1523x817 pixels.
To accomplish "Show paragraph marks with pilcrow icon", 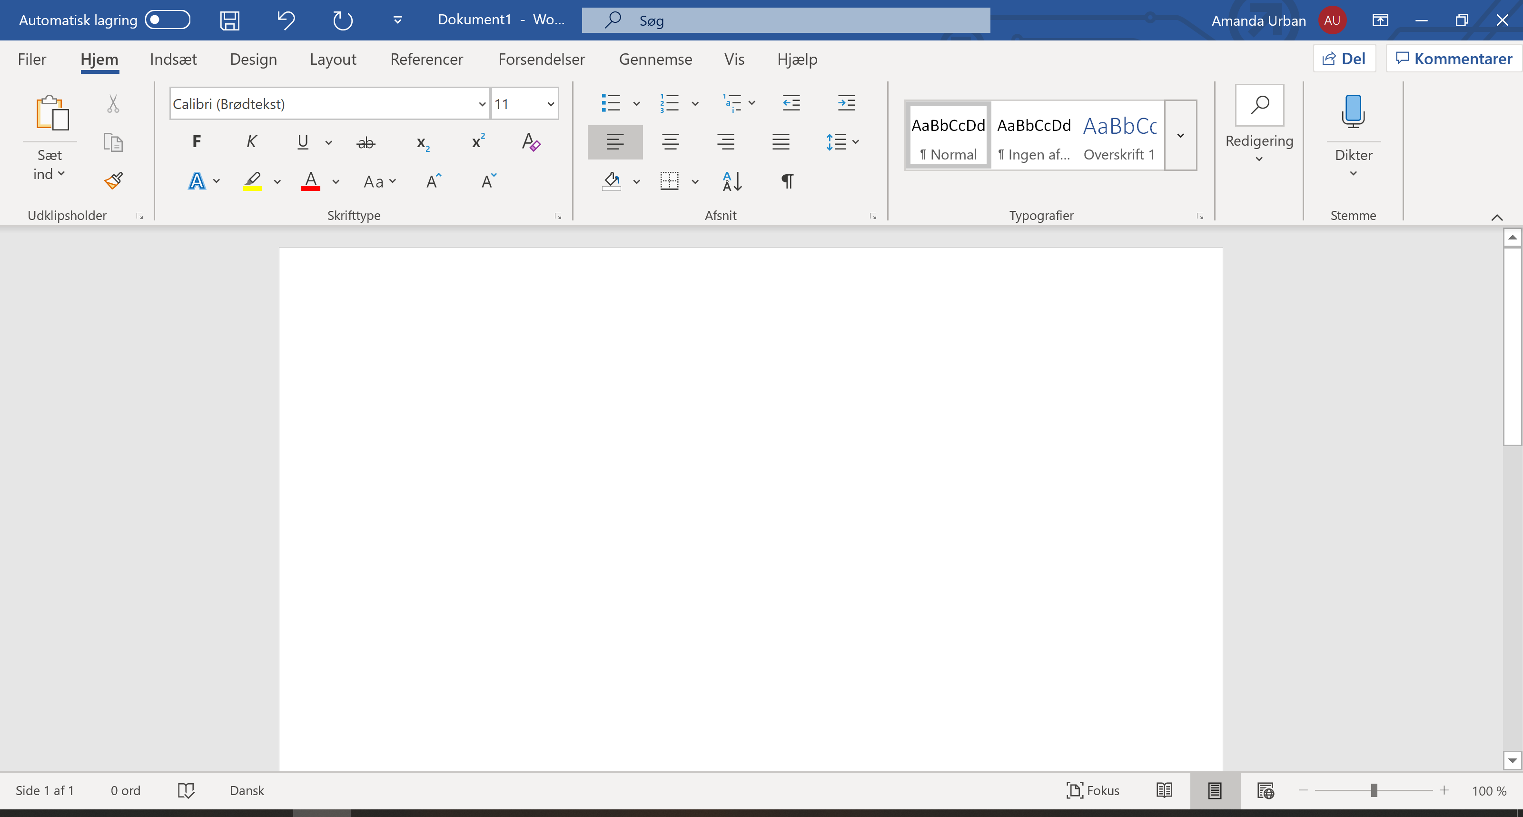I will click(x=787, y=181).
